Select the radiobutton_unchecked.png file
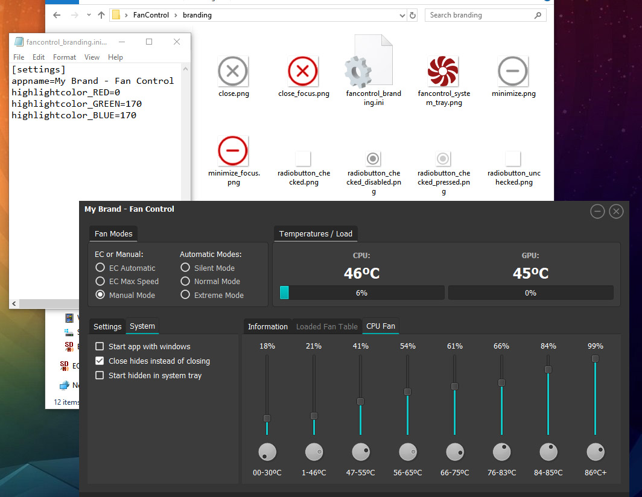 coord(513,159)
